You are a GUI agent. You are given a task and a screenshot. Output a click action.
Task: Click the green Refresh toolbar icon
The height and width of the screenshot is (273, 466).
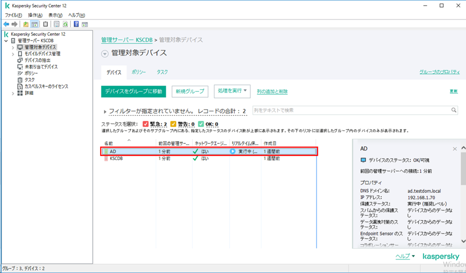point(66,24)
